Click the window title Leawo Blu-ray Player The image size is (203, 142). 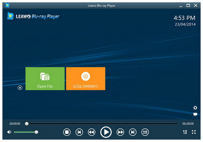coord(101,5)
